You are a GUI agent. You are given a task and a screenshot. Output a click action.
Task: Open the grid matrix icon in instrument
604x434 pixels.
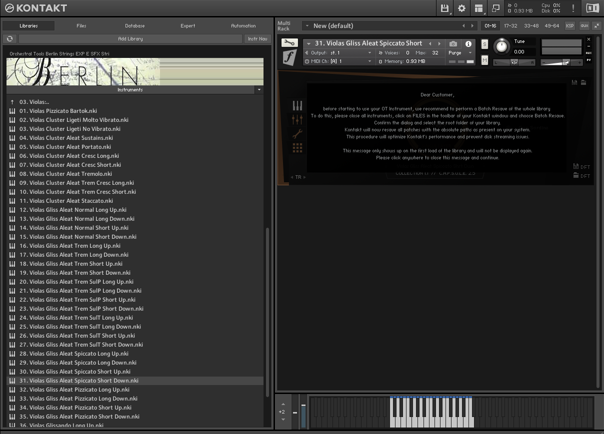297,148
